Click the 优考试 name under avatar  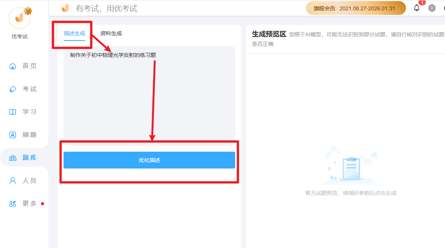pos(20,37)
